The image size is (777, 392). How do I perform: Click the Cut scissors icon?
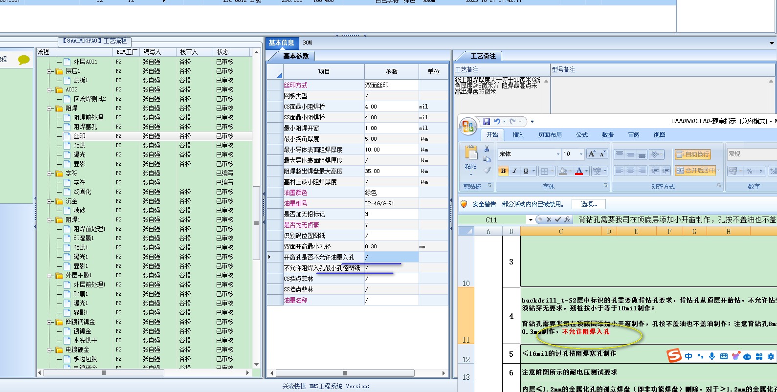tap(487, 149)
